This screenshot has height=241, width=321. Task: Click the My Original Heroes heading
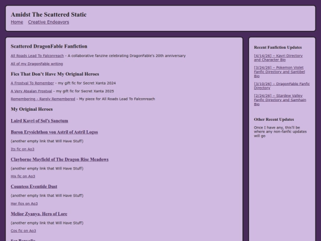32,109
